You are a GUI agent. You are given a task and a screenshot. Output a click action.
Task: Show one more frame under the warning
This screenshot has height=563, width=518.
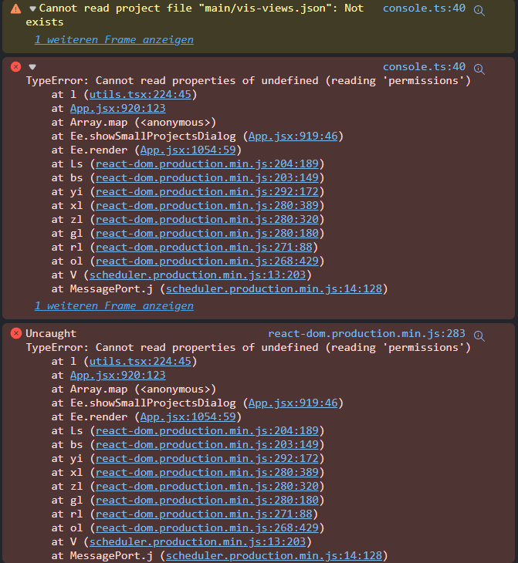(x=113, y=39)
